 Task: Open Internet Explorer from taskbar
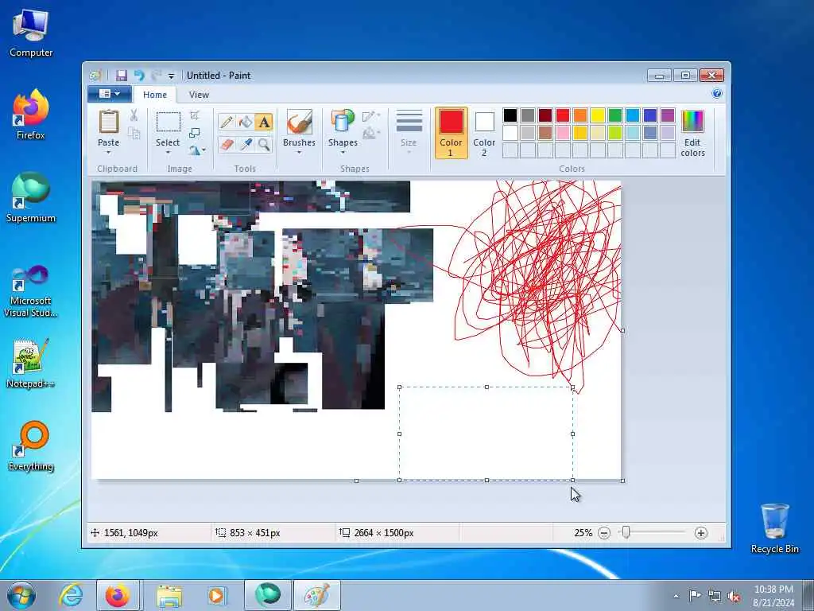(x=71, y=595)
